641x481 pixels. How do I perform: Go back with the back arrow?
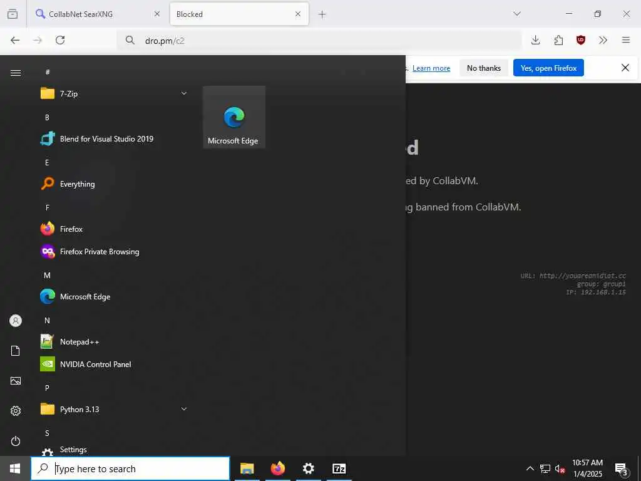tap(15, 40)
